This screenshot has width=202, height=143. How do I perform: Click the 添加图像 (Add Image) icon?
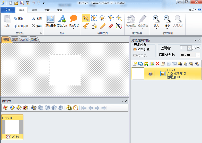[x=50, y=19]
